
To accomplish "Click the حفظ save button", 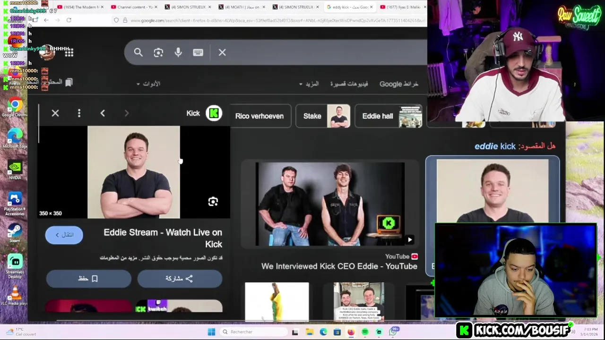I will pyautogui.click(x=88, y=279).
